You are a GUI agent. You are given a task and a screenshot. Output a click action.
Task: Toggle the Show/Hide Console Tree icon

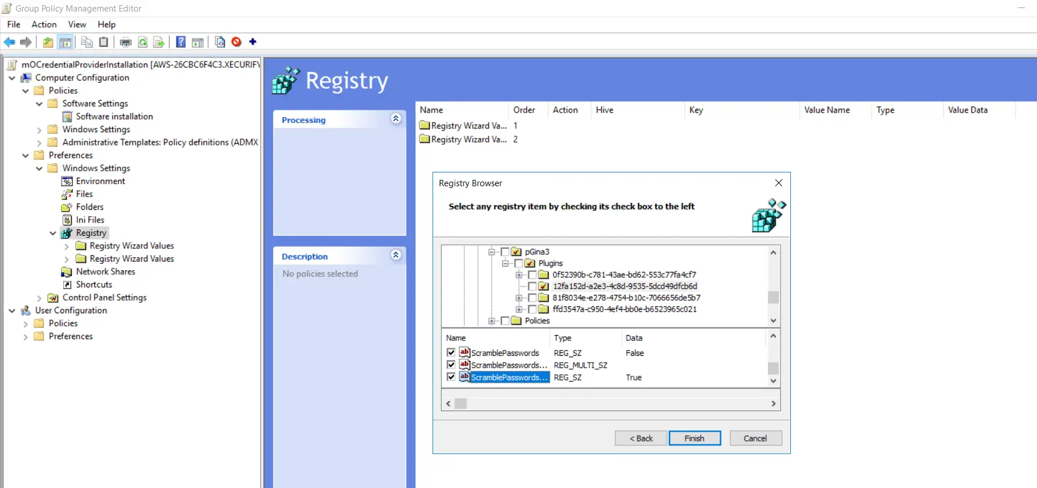click(x=66, y=42)
